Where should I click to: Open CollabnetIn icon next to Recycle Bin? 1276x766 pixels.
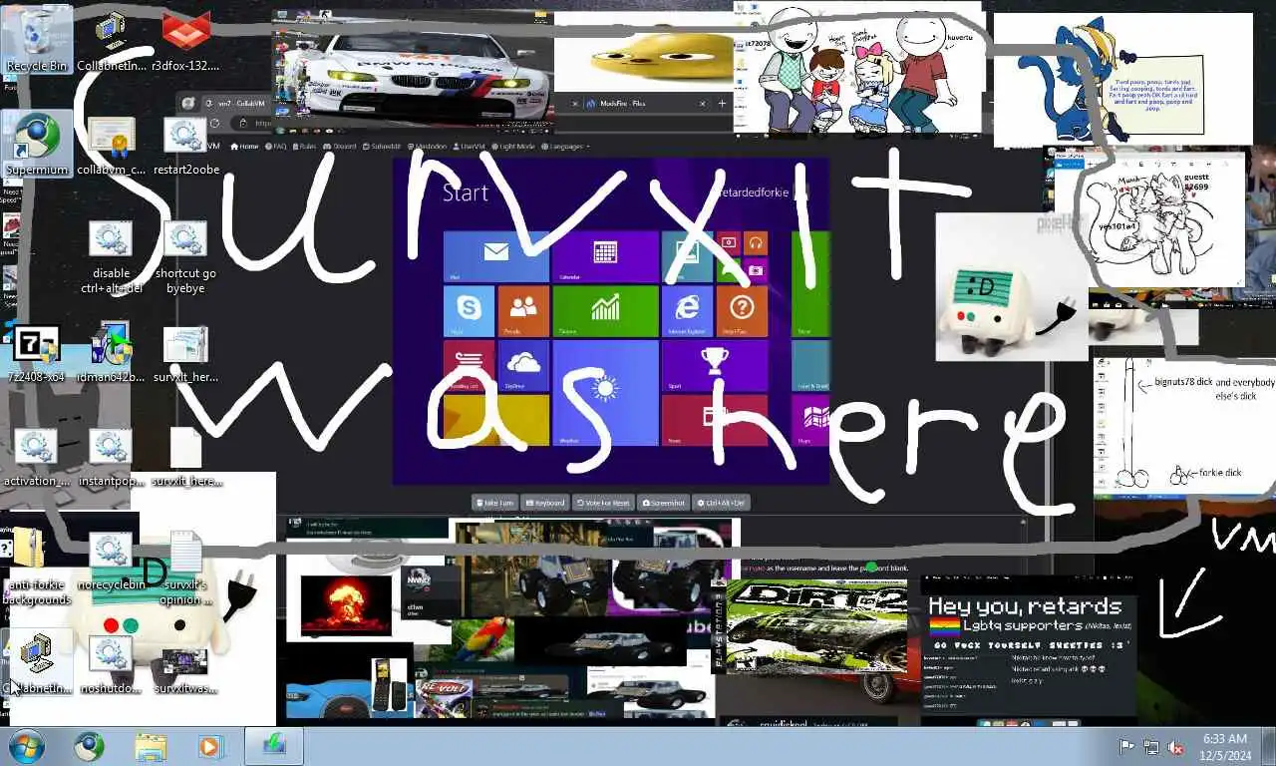(111, 41)
